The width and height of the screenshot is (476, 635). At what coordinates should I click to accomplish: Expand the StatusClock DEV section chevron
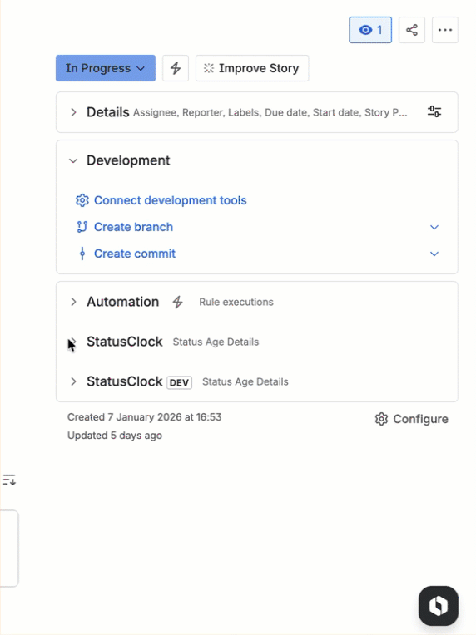tap(73, 381)
